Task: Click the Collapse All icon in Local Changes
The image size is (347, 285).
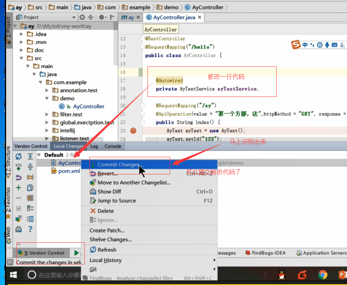Action: pyautogui.click(x=30, y=167)
